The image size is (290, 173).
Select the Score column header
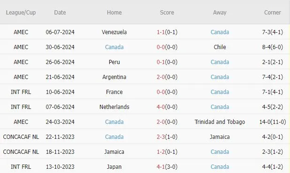(x=167, y=13)
